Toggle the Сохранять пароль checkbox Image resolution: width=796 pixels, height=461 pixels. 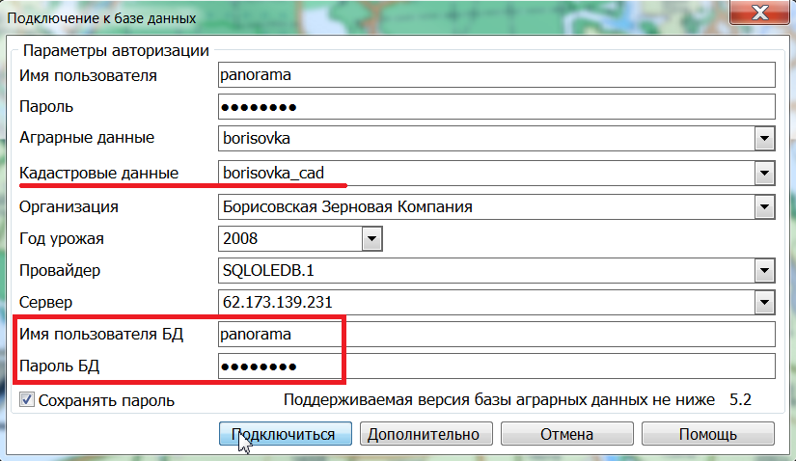(x=26, y=399)
